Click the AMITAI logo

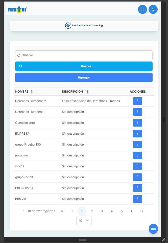click(17, 9)
